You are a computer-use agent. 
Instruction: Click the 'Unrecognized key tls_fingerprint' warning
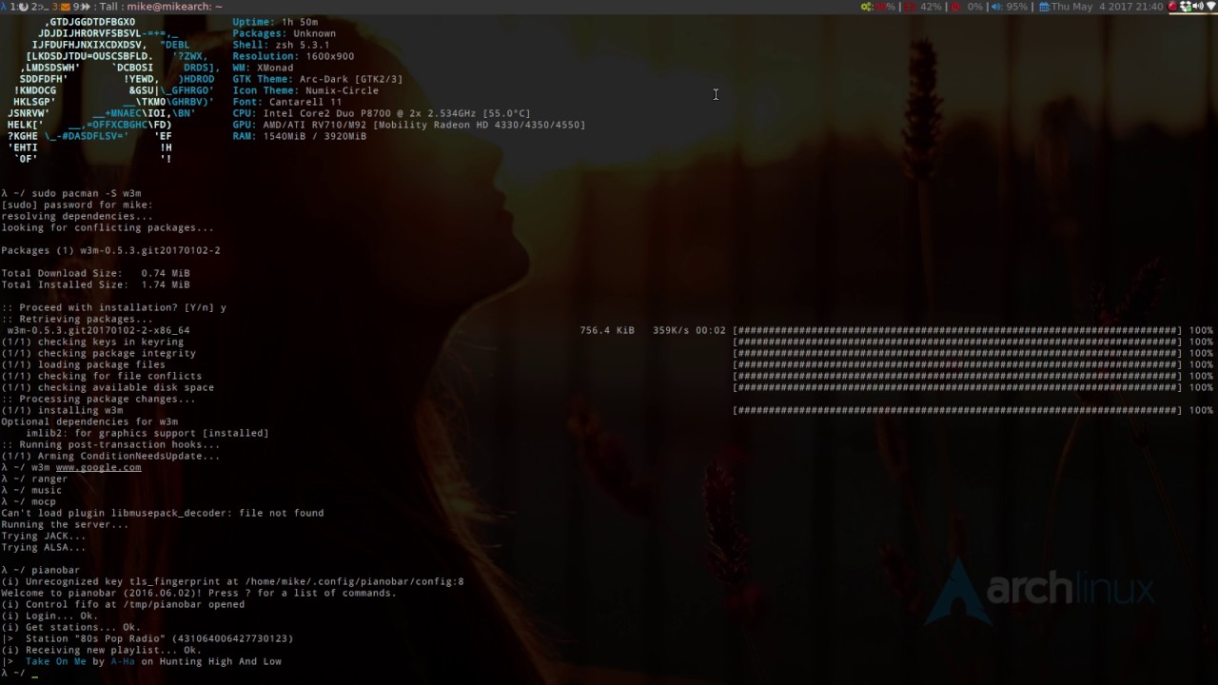click(x=232, y=581)
